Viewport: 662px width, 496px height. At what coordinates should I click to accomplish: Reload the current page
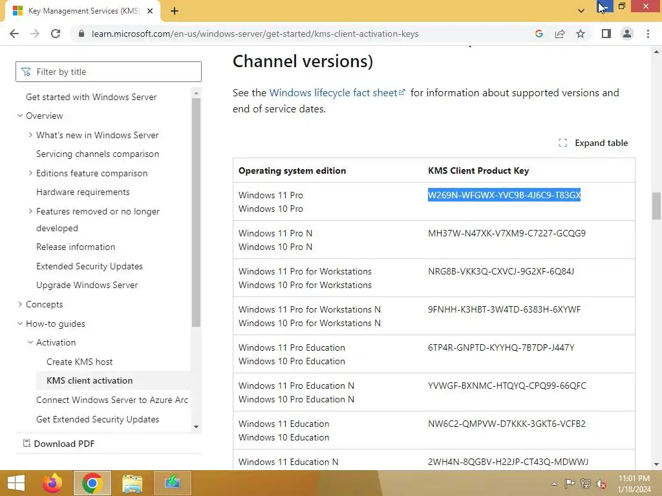tap(56, 34)
